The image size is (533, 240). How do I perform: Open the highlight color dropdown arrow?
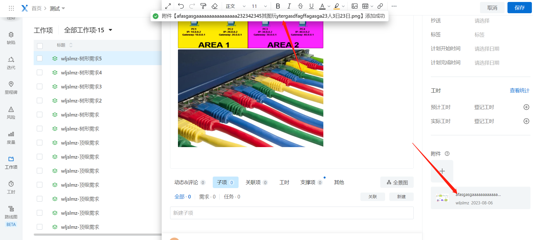343,6
